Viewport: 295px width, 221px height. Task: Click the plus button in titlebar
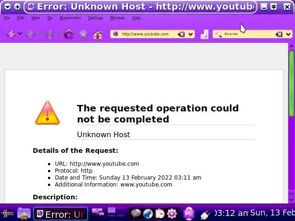click(18, 7)
